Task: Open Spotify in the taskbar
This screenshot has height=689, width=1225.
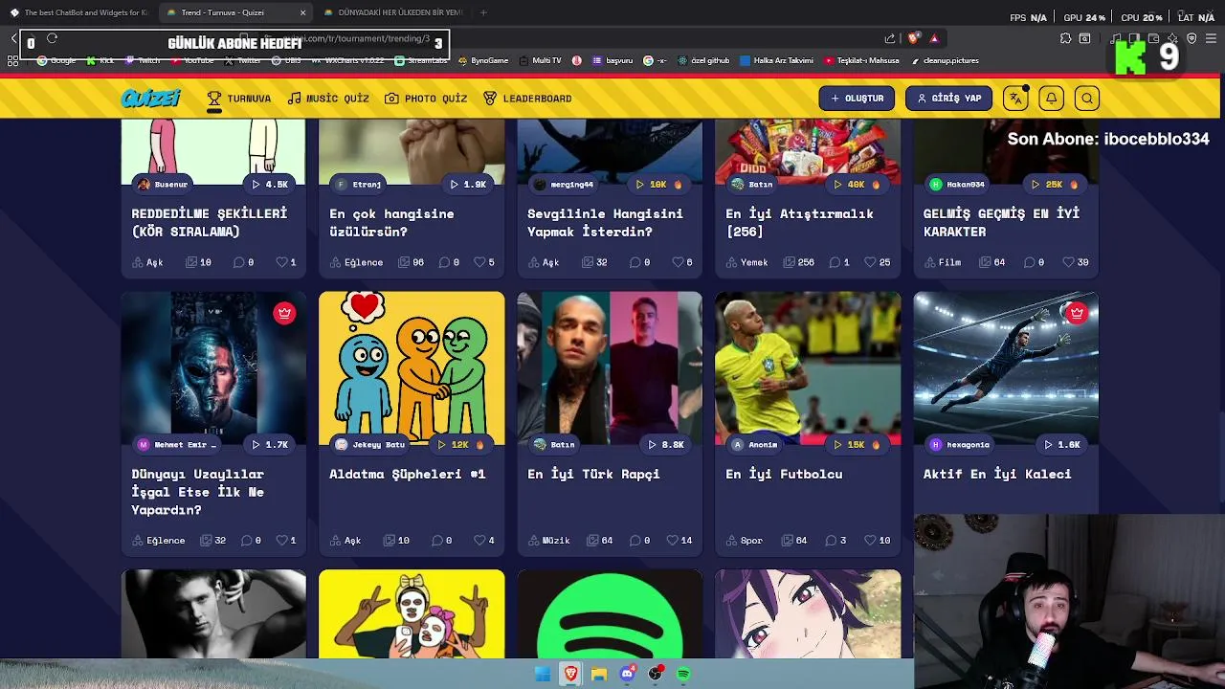Action: [683, 674]
